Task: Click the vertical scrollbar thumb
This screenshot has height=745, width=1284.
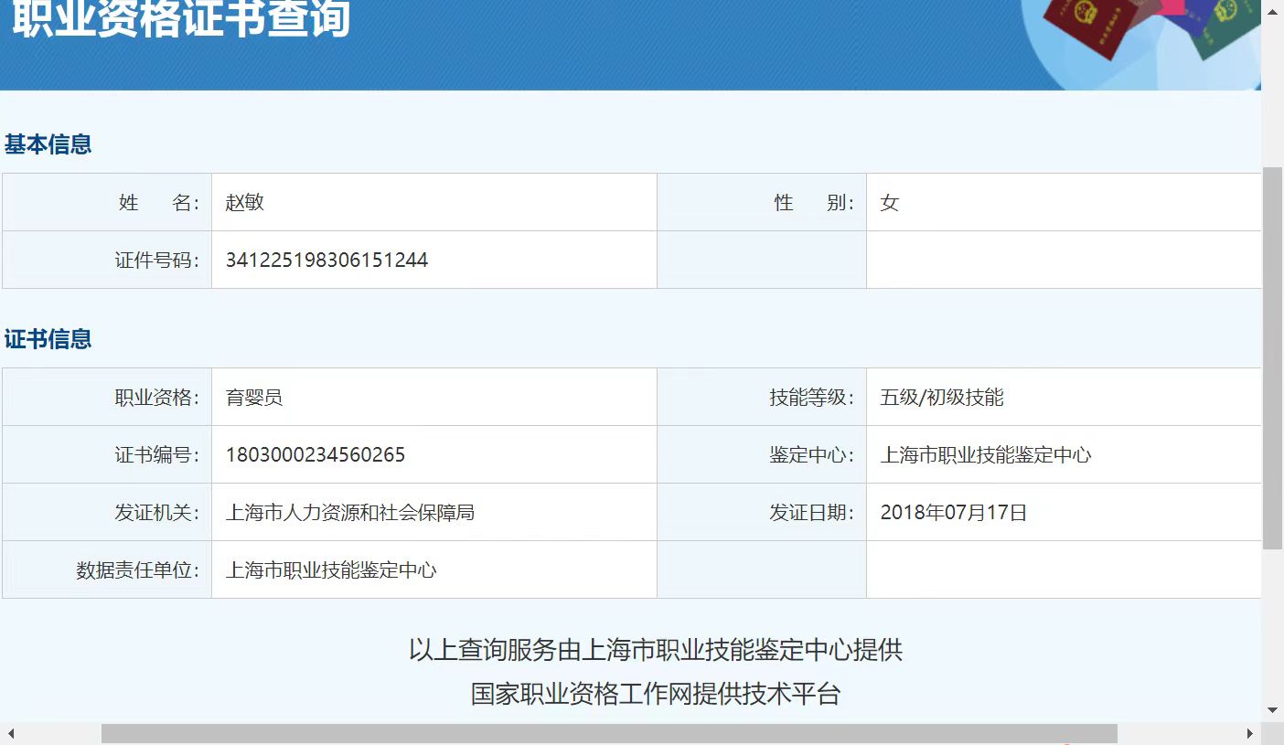Action: (x=1272, y=357)
